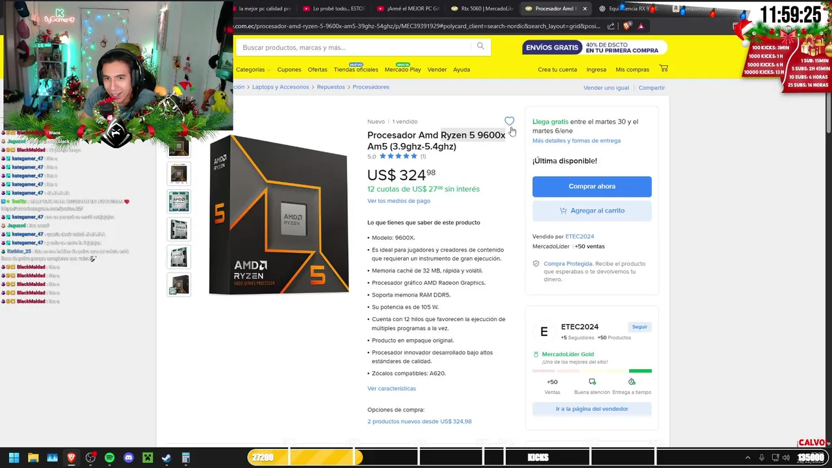The height and width of the screenshot is (468, 832).
Task: Select first product thumbnail
Action: pyautogui.click(x=179, y=146)
